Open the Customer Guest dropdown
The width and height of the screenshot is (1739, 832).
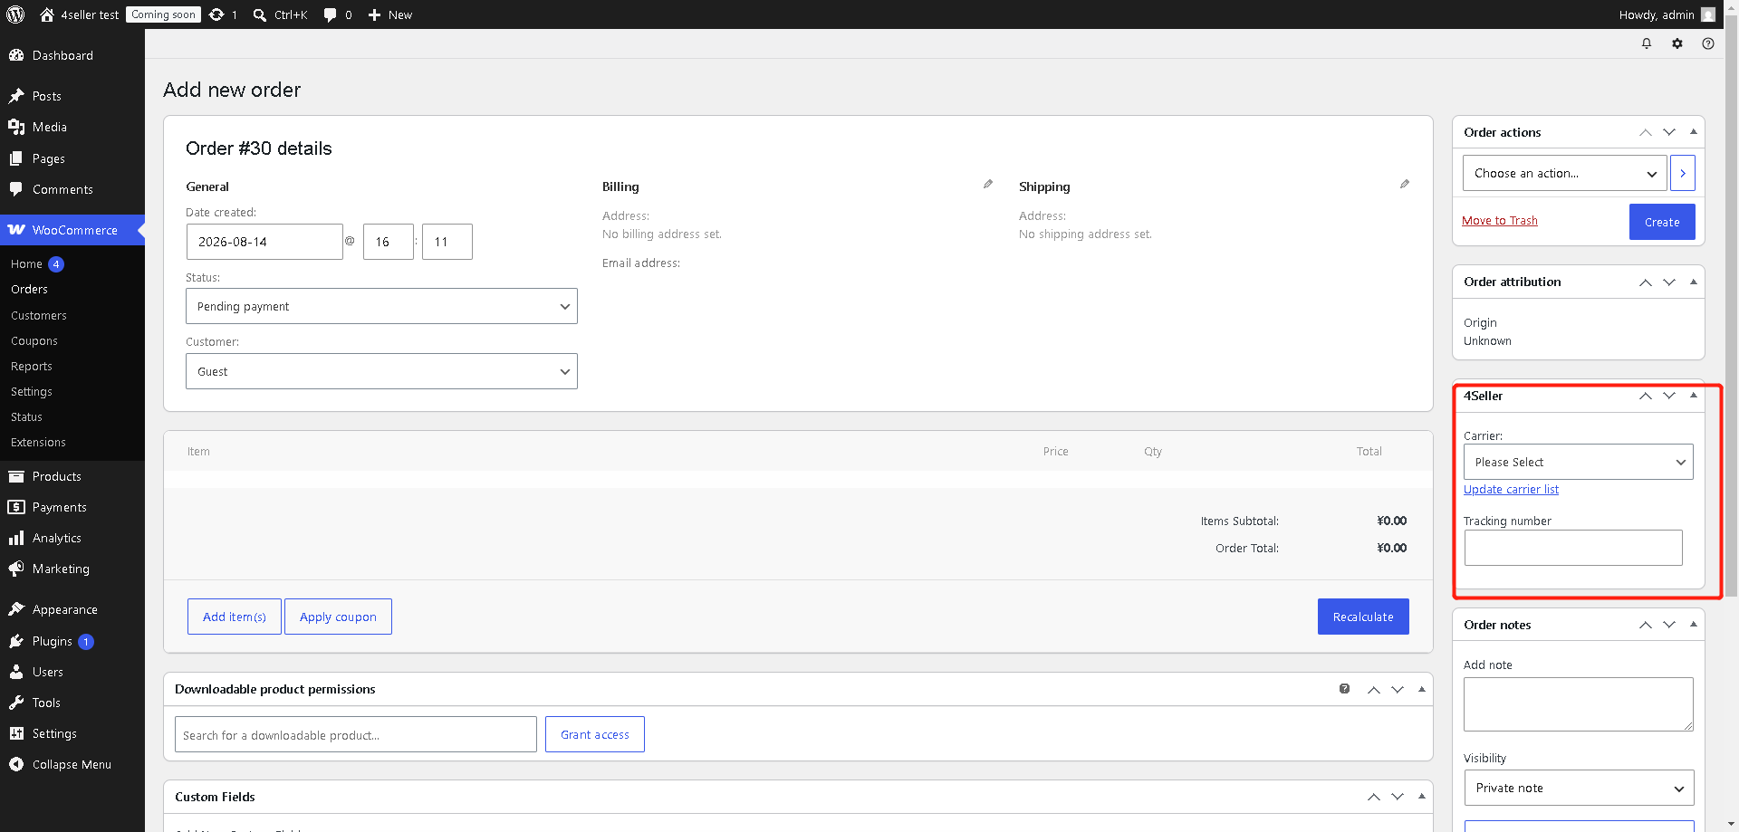pyautogui.click(x=381, y=371)
